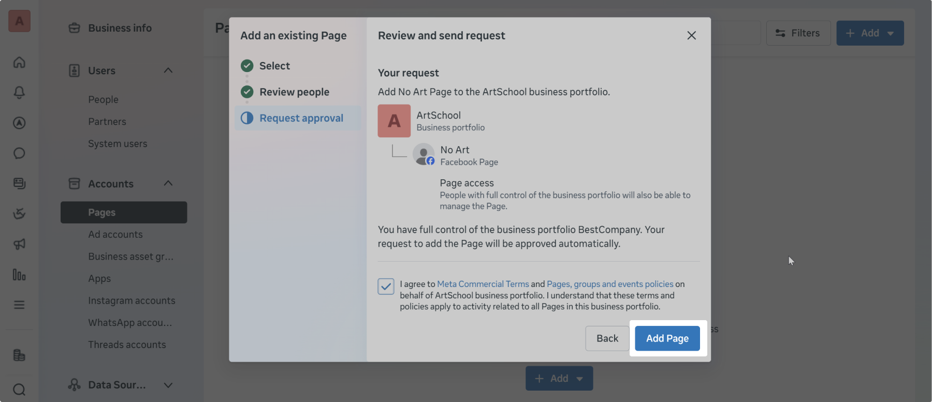Open the top Add button dropdown arrow
This screenshot has width=932, height=402.
tap(891, 33)
